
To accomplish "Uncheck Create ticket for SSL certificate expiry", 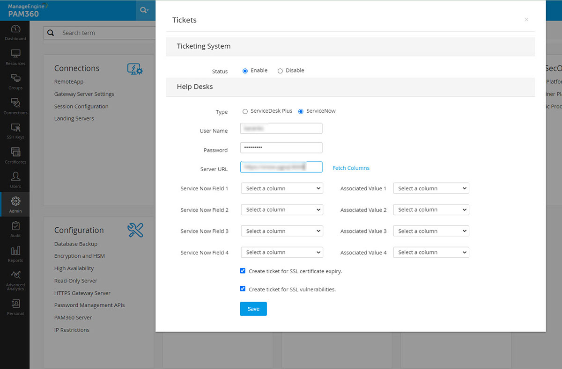I will pyautogui.click(x=243, y=271).
